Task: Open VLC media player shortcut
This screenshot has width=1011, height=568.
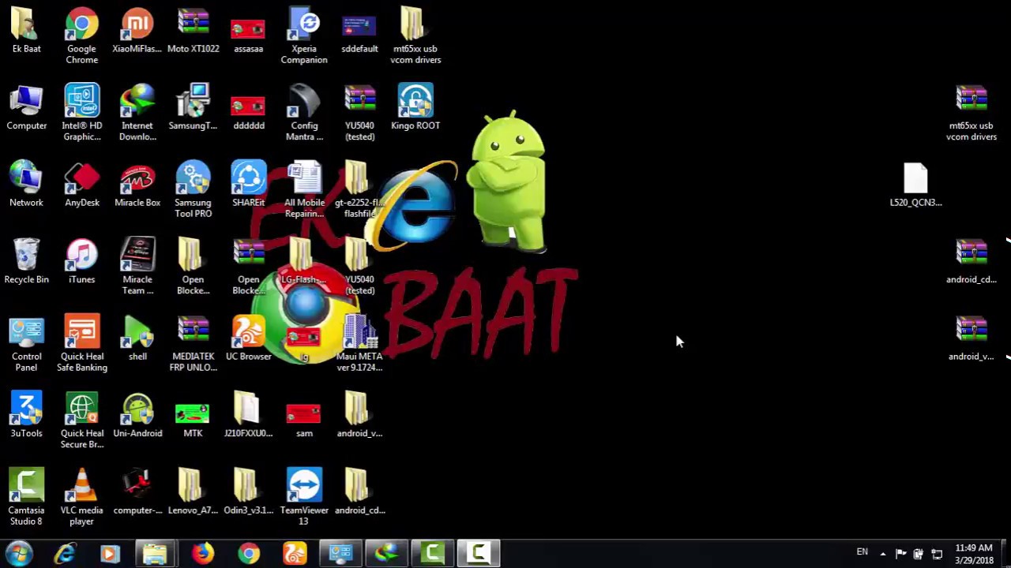Action: click(82, 497)
